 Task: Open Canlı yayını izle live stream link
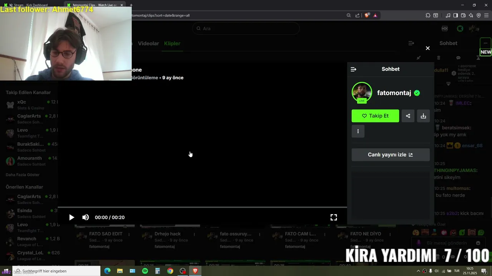[391, 155]
